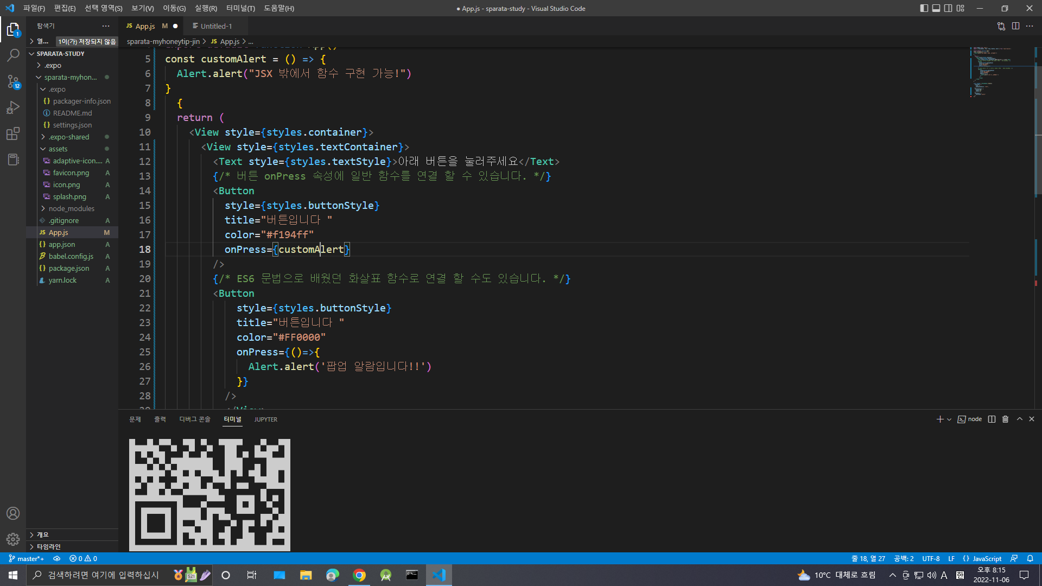1042x586 pixels.
Task: Toggle secondary side bar visibility
Action: (x=948, y=8)
